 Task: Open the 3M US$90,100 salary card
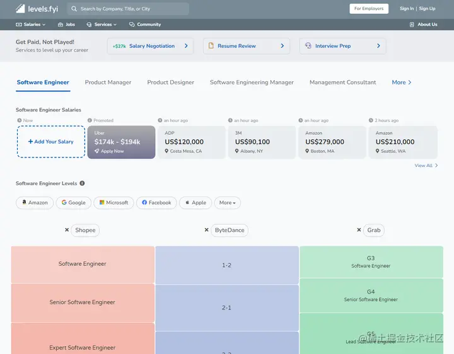point(262,142)
